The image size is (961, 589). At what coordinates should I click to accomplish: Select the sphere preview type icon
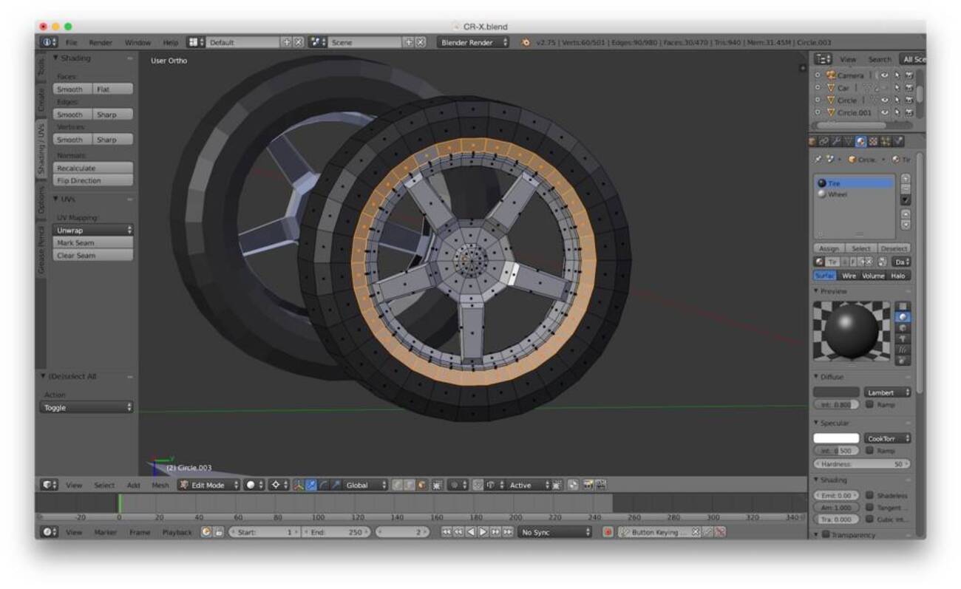(x=903, y=316)
